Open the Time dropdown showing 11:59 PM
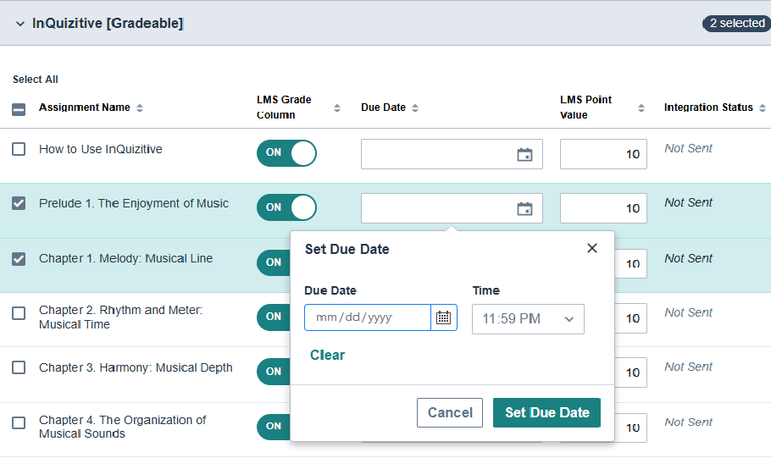 pos(528,319)
